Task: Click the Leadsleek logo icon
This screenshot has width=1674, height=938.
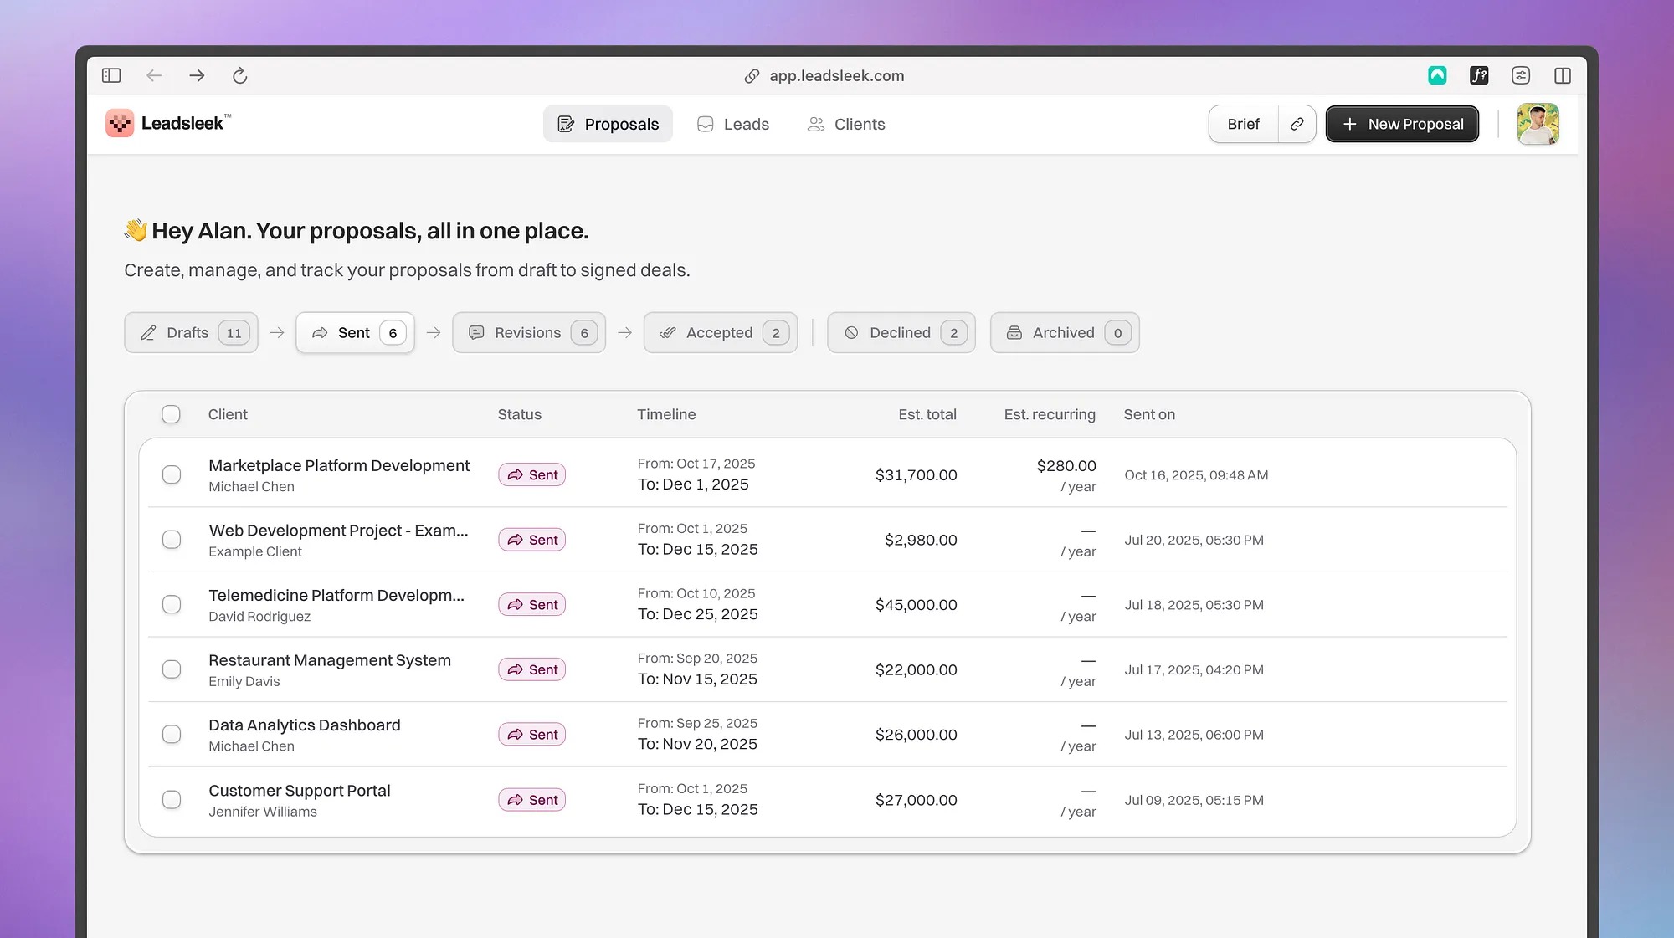Action: (120, 124)
